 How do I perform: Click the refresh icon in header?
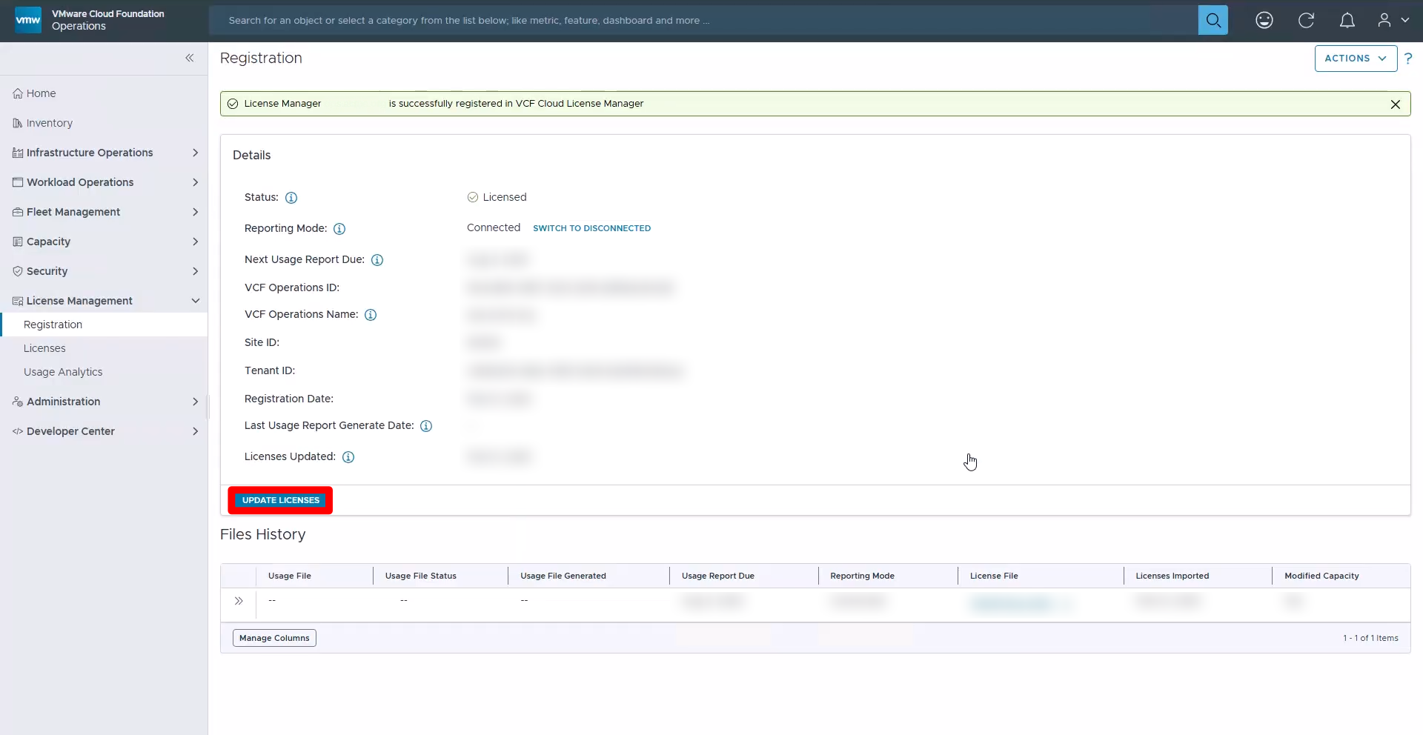coord(1306,20)
